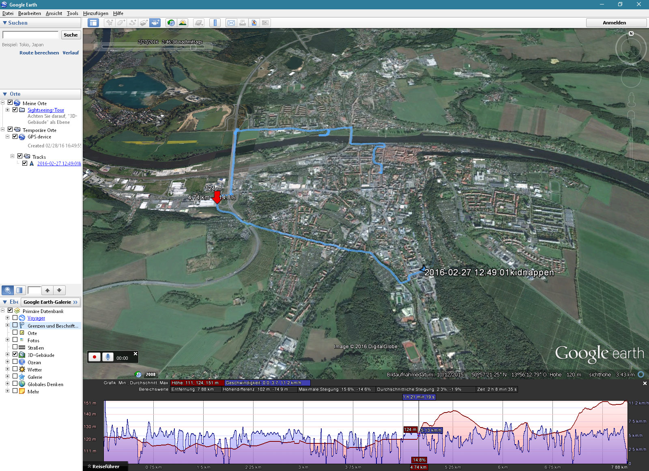This screenshot has height=471, width=649.
Task: Open the Google Earth-Galerie button
Action: [x=51, y=302]
